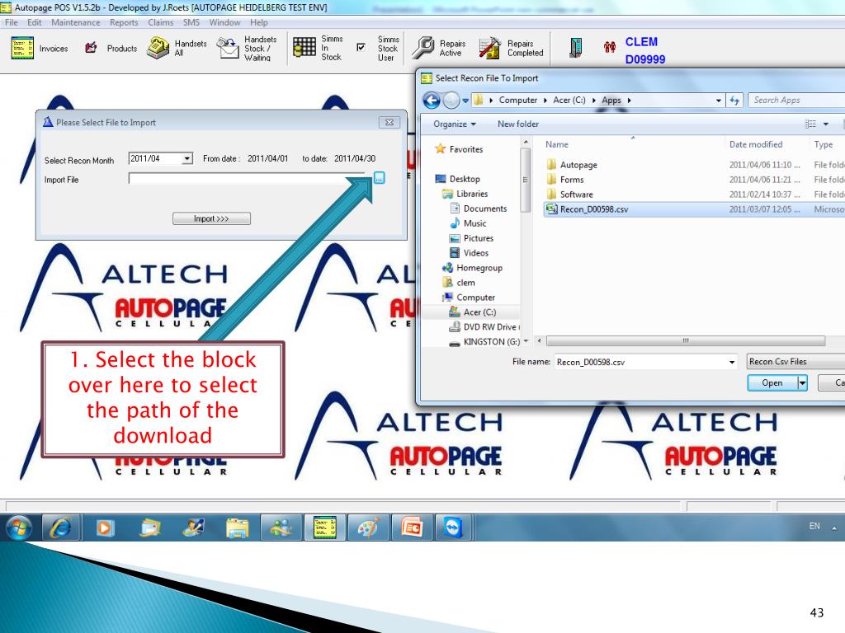Open the Window menu
Screen dimensions: 845x633
[224, 22]
